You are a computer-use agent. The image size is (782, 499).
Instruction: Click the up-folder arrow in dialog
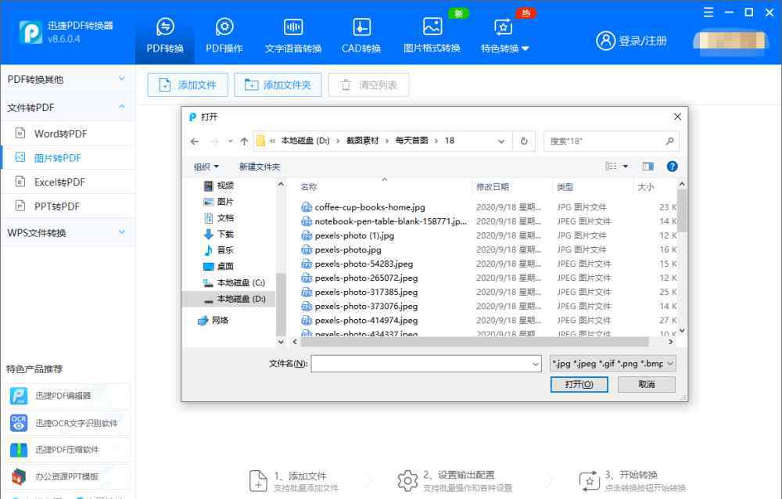(244, 142)
